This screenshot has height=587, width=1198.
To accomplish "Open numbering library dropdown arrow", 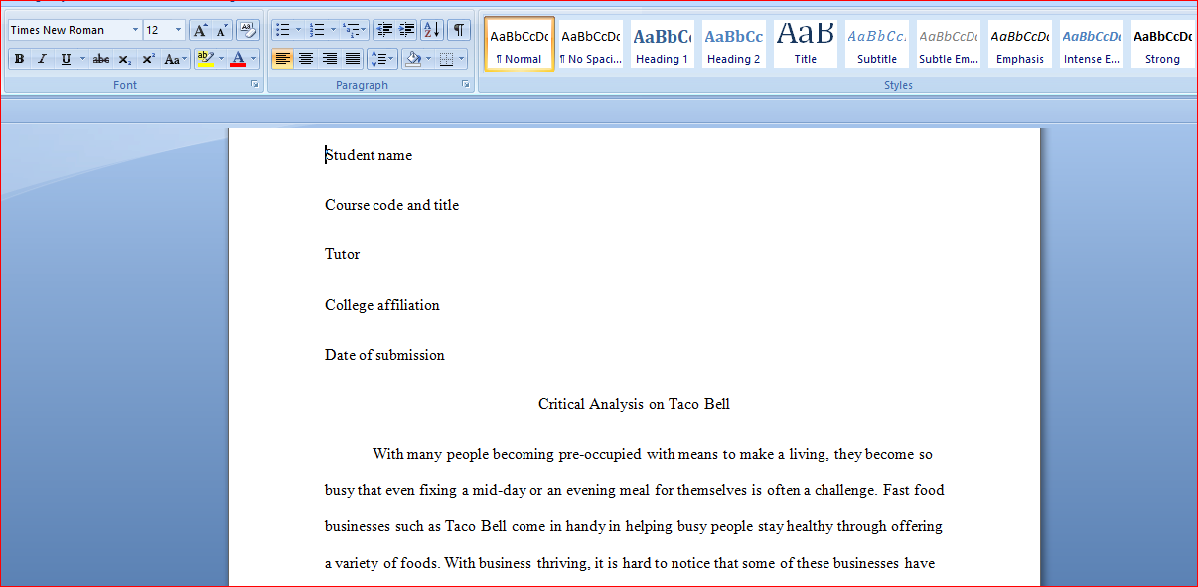I will pyautogui.click(x=334, y=30).
